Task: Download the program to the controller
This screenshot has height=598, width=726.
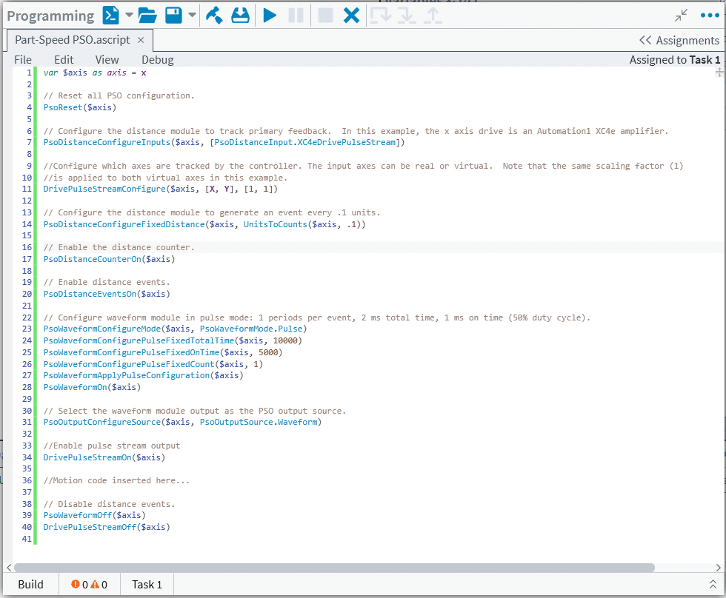Action: (240, 15)
